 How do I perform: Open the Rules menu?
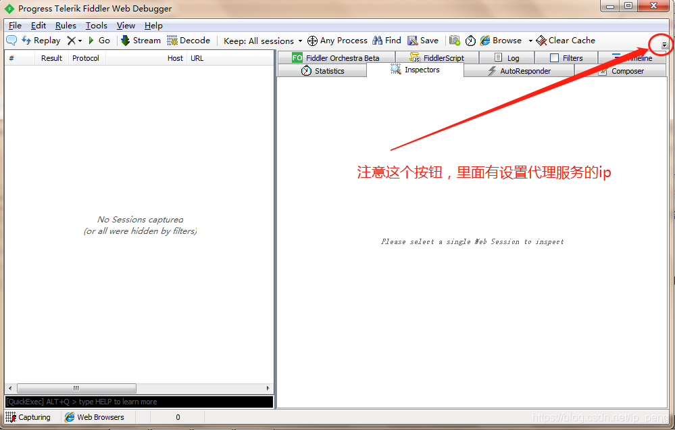point(66,26)
